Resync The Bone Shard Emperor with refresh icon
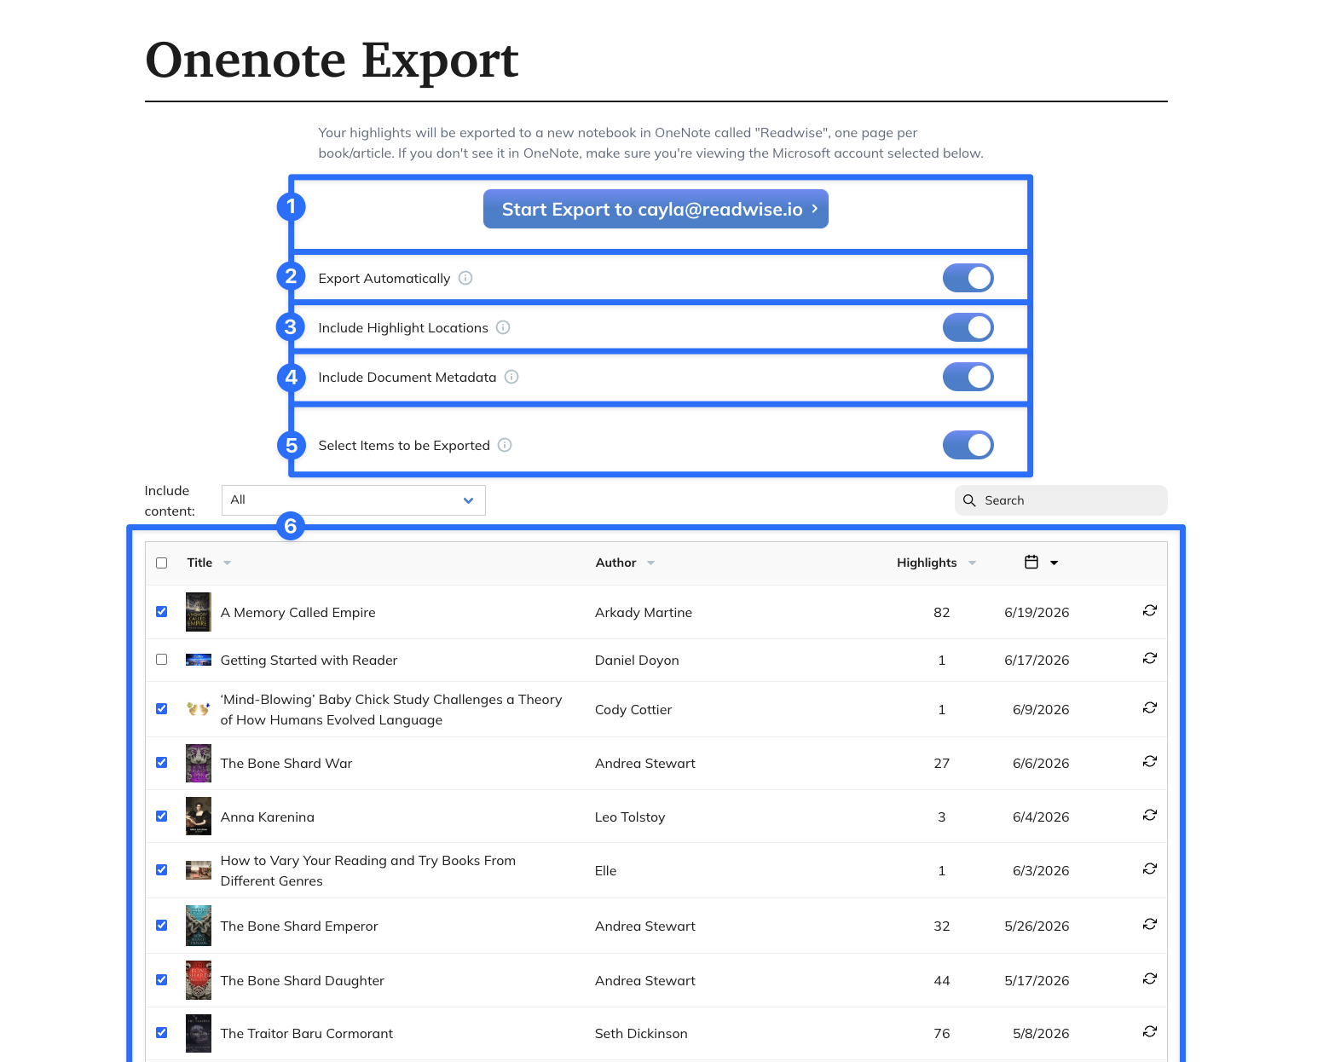The height and width of the screenshot is (1062, 1329). (x=1150, y=924)
